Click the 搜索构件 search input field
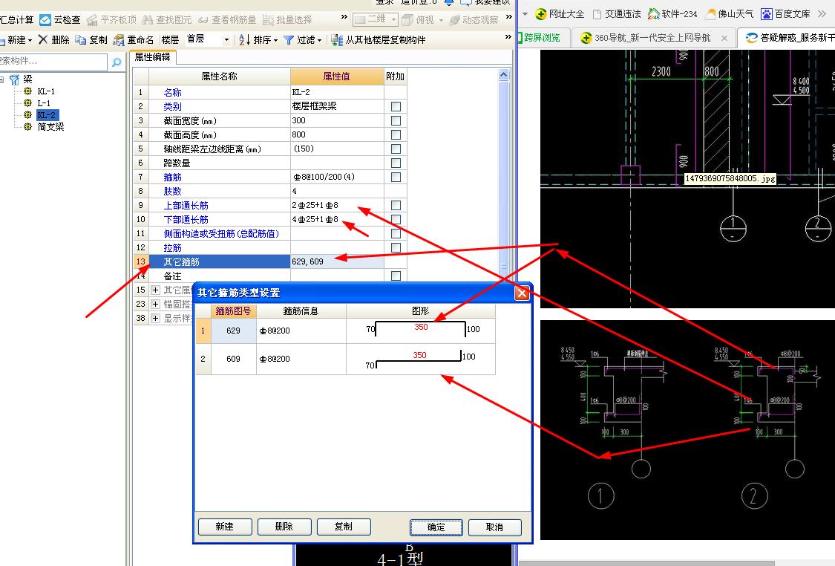The image size is (835, 566). click(53, 62)
